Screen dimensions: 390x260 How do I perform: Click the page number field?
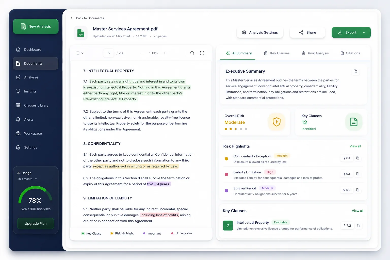click(x=109, y=53)
